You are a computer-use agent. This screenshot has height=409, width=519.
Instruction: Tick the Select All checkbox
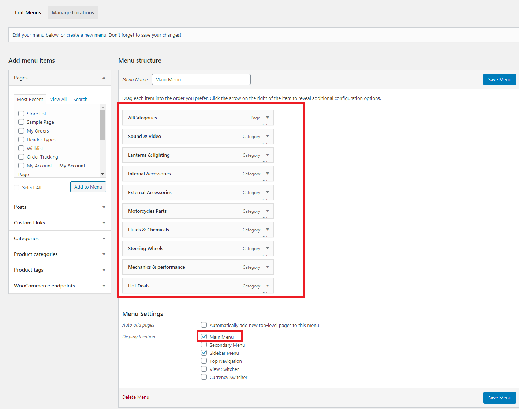[16, 187]
